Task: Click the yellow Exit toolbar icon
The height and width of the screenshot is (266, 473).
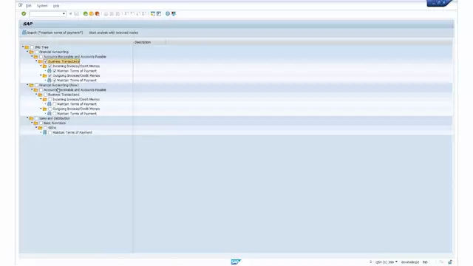Action: pos(91,13)
